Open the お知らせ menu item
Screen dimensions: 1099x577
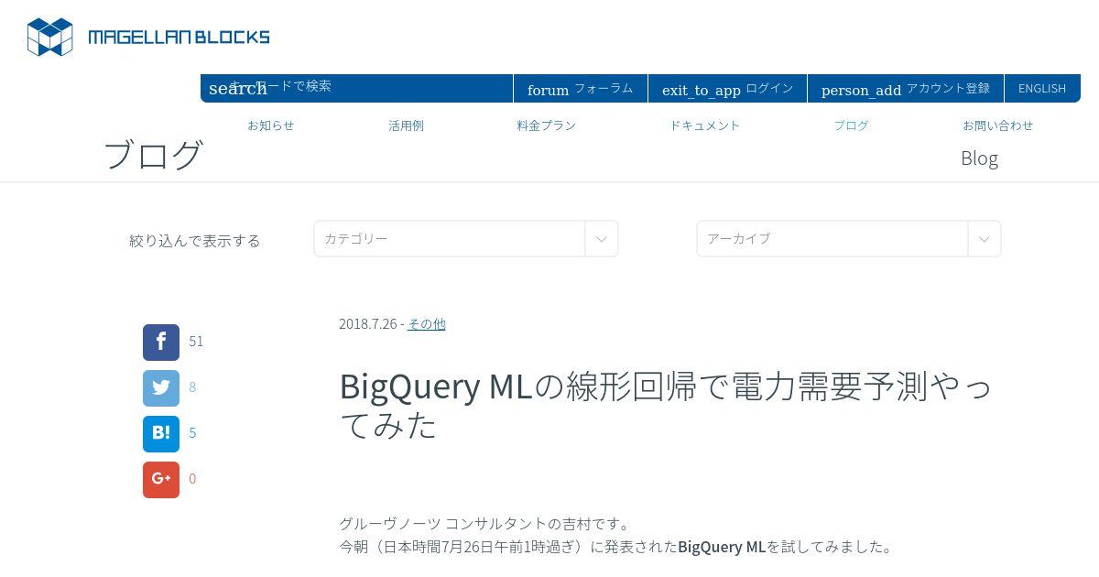point(270,125)
